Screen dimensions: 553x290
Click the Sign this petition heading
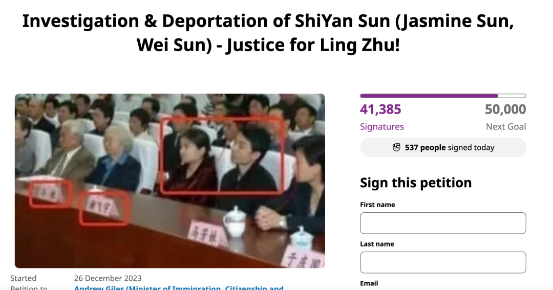[x=416, y=183]
